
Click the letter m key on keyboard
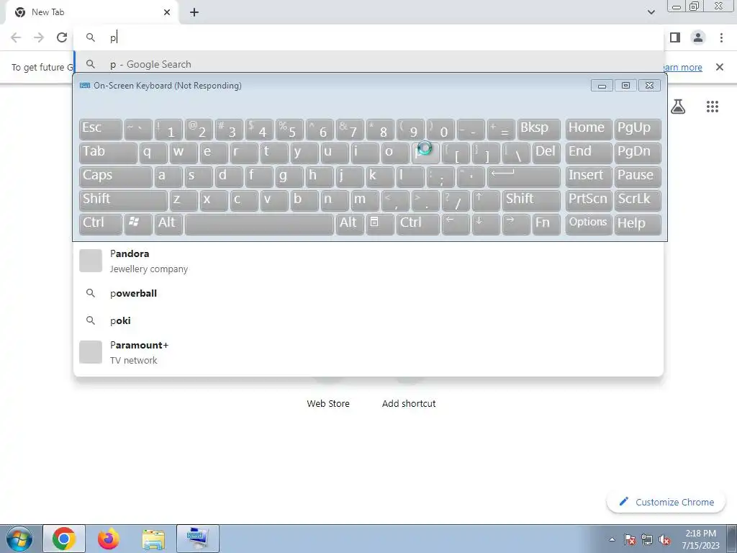pos(365,200)
